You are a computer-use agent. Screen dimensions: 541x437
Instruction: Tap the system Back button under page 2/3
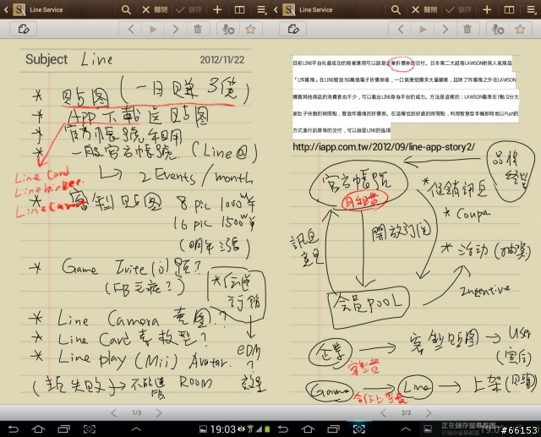[x=282, y=429]
